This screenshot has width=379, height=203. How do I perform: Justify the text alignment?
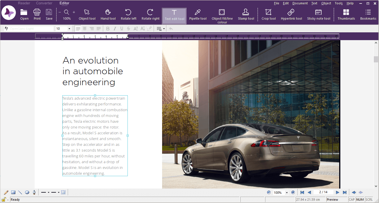[99, 29]
